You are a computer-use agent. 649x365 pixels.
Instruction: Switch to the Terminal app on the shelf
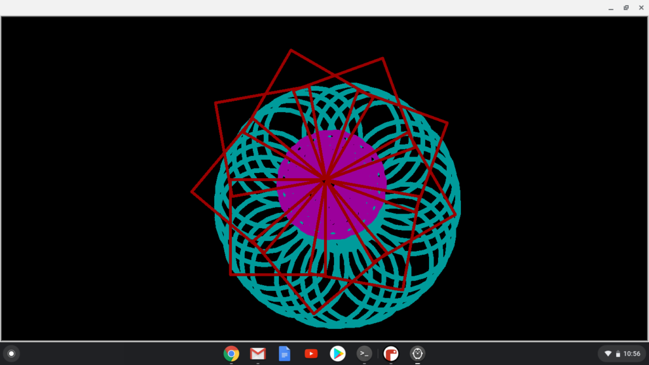pyautogui.click(x=364, y=354)
